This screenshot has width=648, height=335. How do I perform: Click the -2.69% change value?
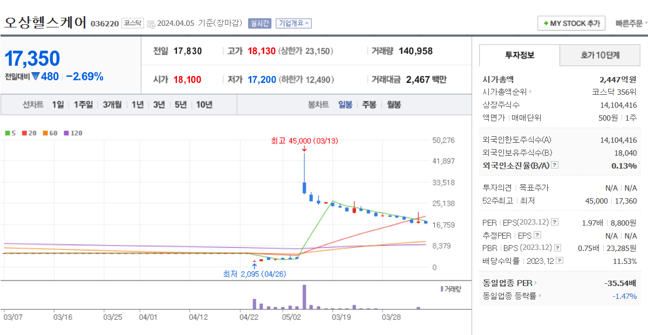tap(85, 76)
